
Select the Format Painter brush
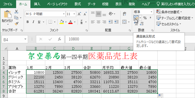[x=16, y=23]
